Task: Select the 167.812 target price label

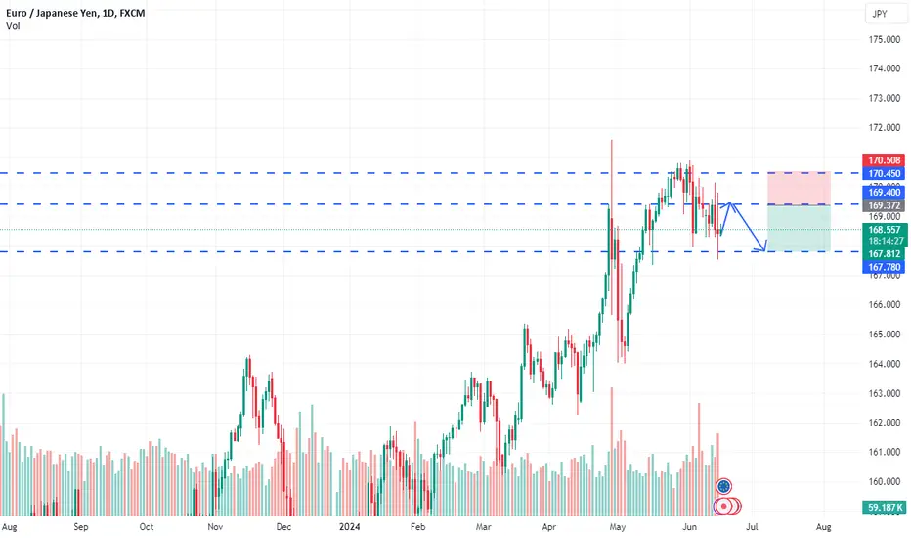Action: [x=884, y=254]
